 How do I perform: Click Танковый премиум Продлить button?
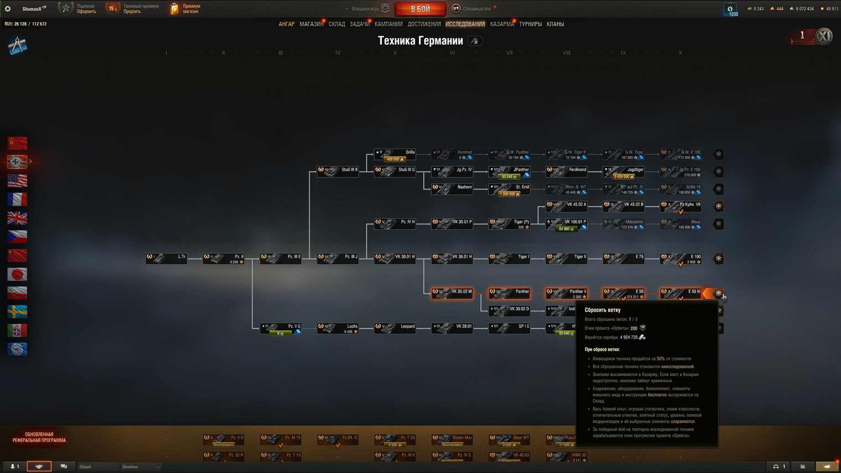point(133,9)
